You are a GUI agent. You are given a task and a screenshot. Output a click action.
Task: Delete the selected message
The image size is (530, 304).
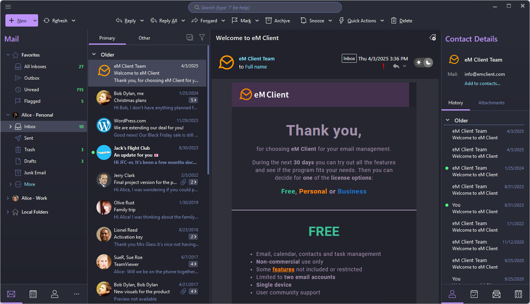coord(401,21)
